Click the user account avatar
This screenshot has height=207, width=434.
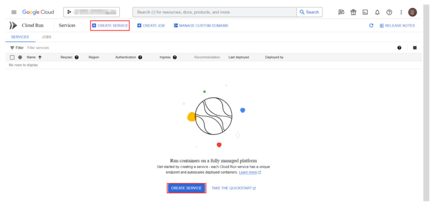412,12
